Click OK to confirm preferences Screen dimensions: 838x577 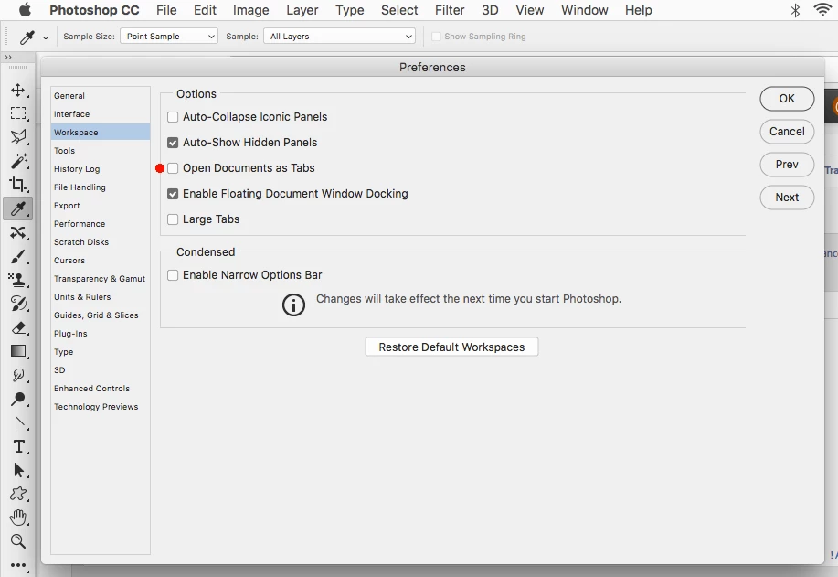[x=787, y=99]
